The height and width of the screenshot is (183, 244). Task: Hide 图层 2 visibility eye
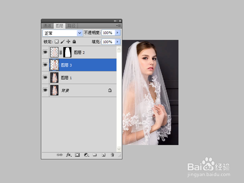[45, 52]
